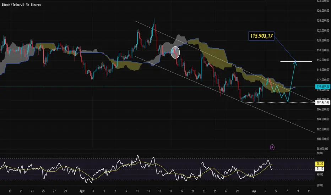This screenshot has width=331, height=195.
Task: Click the 106.000,00 price axis label
Action: click(x=323, y=109)
